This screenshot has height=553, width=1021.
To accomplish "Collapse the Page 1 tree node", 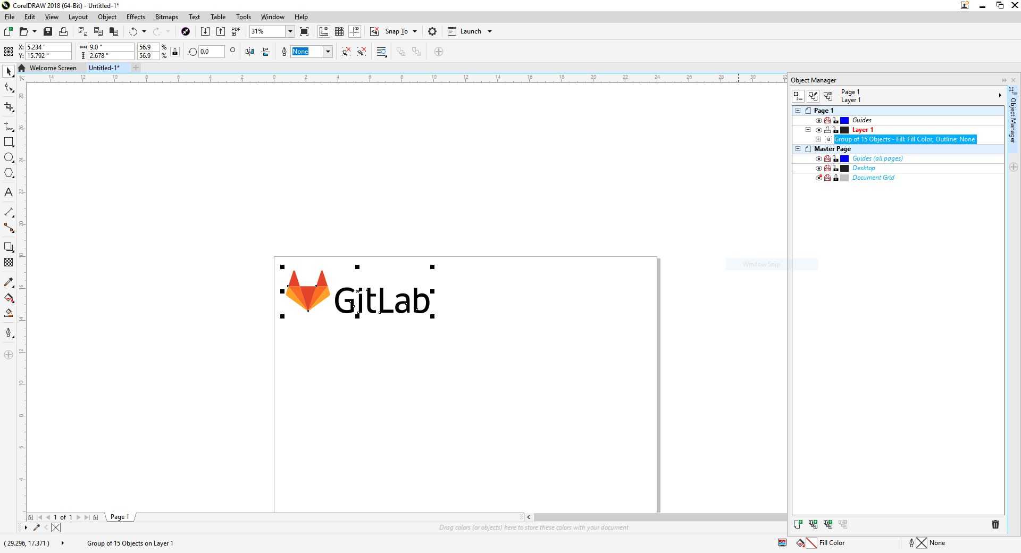I will [798, 111].
